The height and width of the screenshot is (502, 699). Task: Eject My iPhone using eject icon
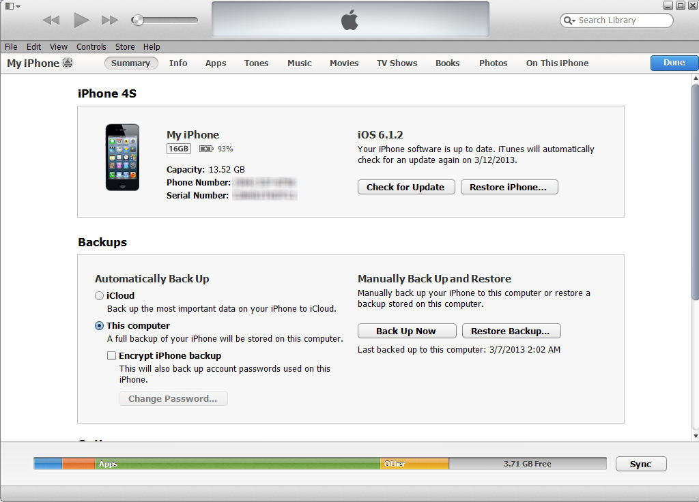[68, 63]
